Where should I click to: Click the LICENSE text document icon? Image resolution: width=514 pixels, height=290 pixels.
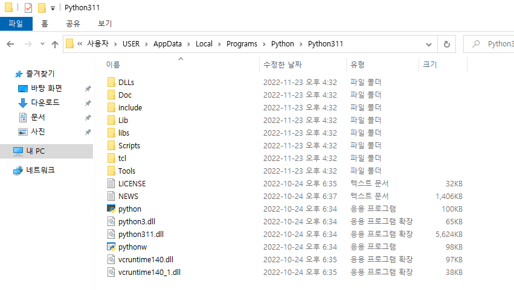(x=112, y=183)
